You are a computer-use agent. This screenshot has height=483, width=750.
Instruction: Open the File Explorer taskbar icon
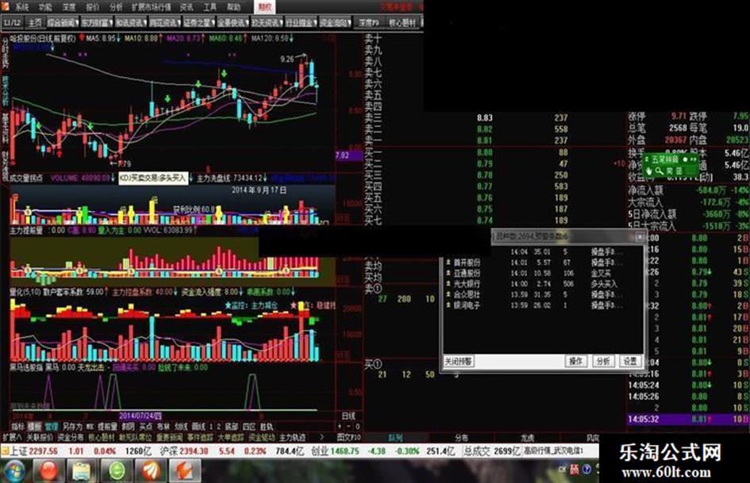[x=82, y=472]
